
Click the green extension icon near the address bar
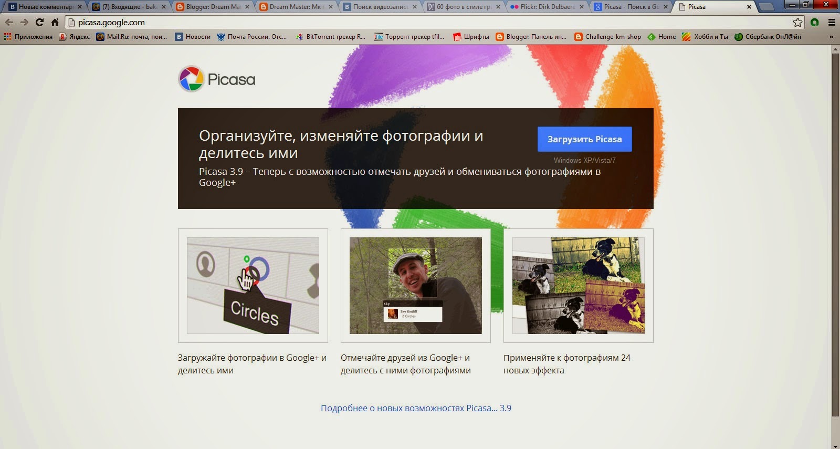(815, 22)
